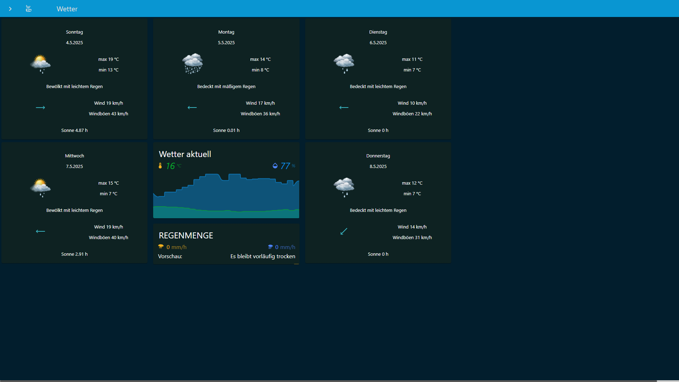Click the humidity droplet icon beside 77
679x382 pixels.
click(x=275, y=166)
